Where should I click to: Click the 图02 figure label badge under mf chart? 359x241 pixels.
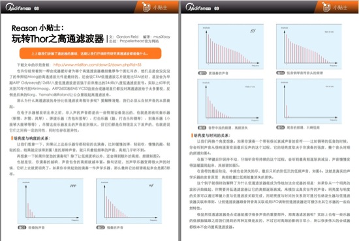click(x=101, y=227)
